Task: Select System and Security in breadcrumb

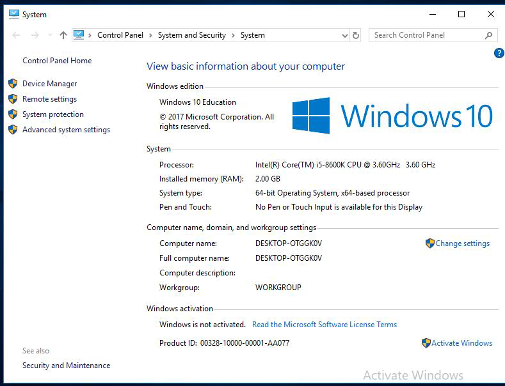Action: point(192,35)
